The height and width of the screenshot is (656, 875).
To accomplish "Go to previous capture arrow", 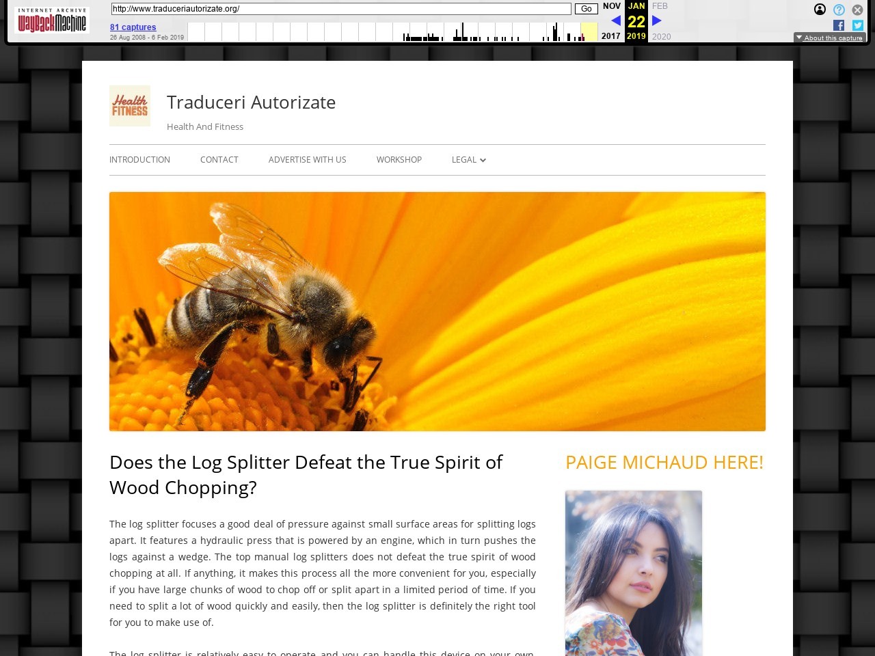I will click(615, 21).
